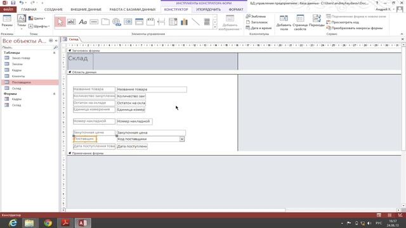Click the Примечание формы section bar

pos(234,153)
